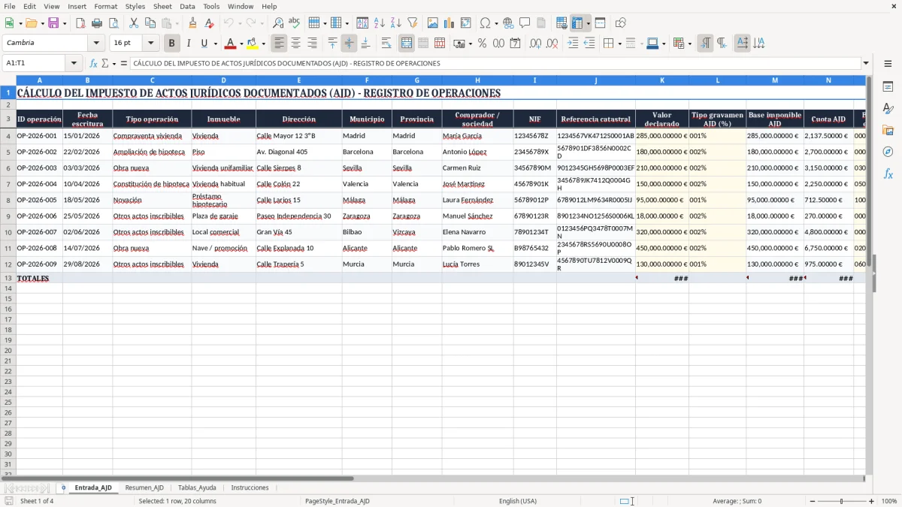
Task: Toggle Merge and Center Cells
Action: pos(407,44)
